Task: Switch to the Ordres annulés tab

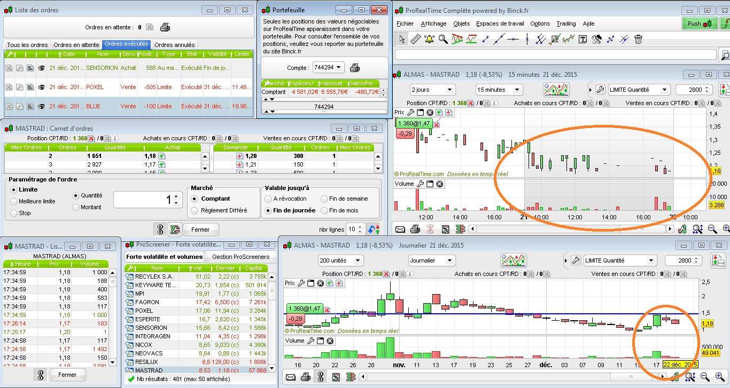Action: coord(175,45)
